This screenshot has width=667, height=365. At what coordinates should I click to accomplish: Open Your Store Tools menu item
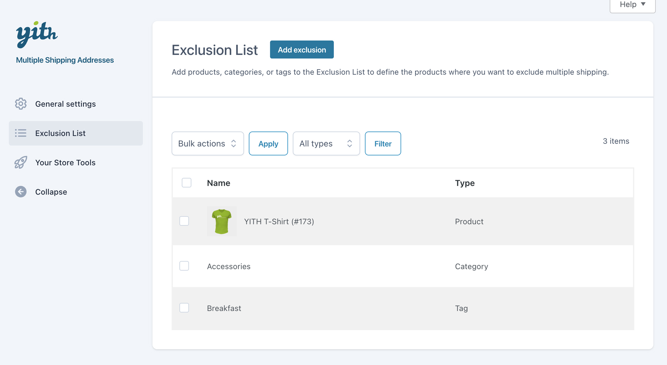click(65, 162)
